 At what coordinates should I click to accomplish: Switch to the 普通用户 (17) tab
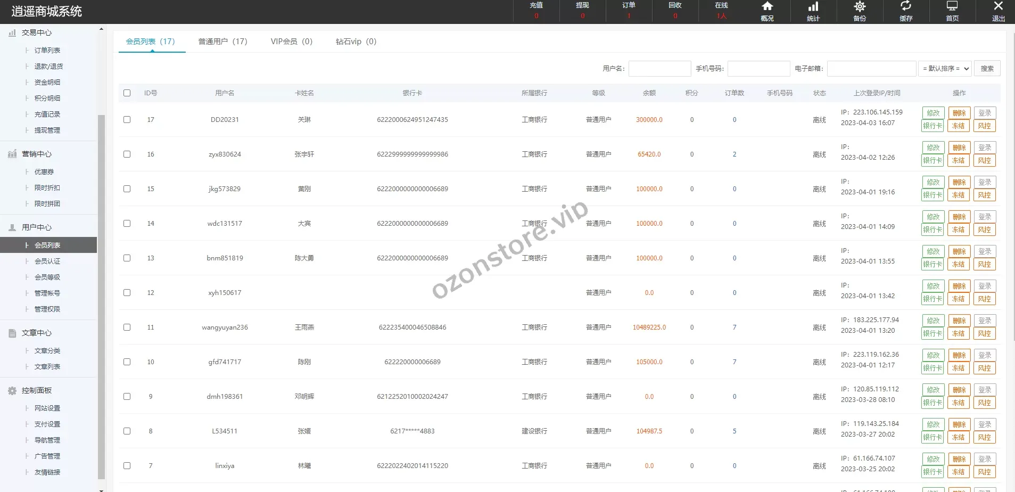click(x=222, y=42)
